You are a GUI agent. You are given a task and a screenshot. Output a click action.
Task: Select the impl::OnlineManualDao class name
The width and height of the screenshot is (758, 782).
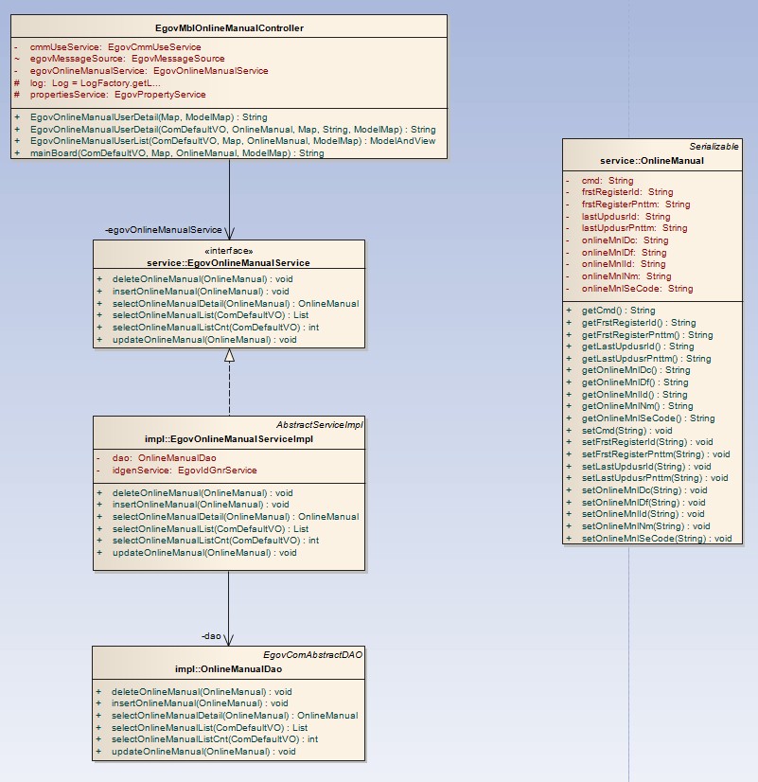(x=228, y=669)
